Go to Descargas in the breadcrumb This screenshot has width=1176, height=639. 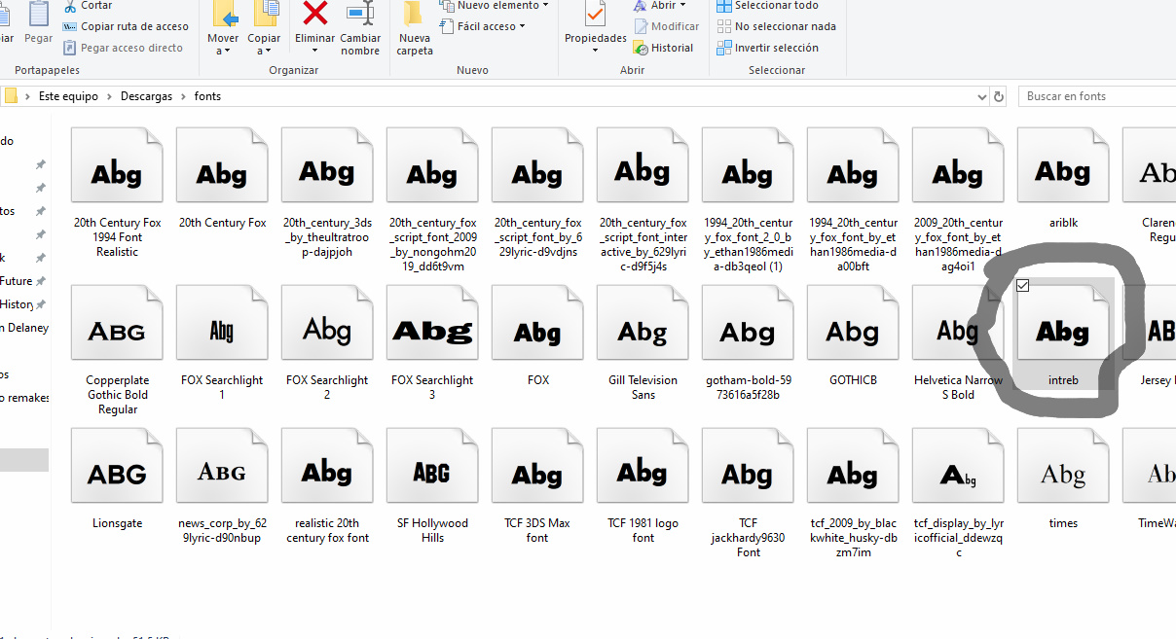146,96
